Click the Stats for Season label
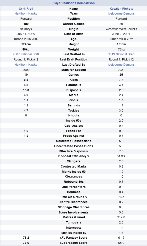Screen dimensions: 147x246 (74, 70)
